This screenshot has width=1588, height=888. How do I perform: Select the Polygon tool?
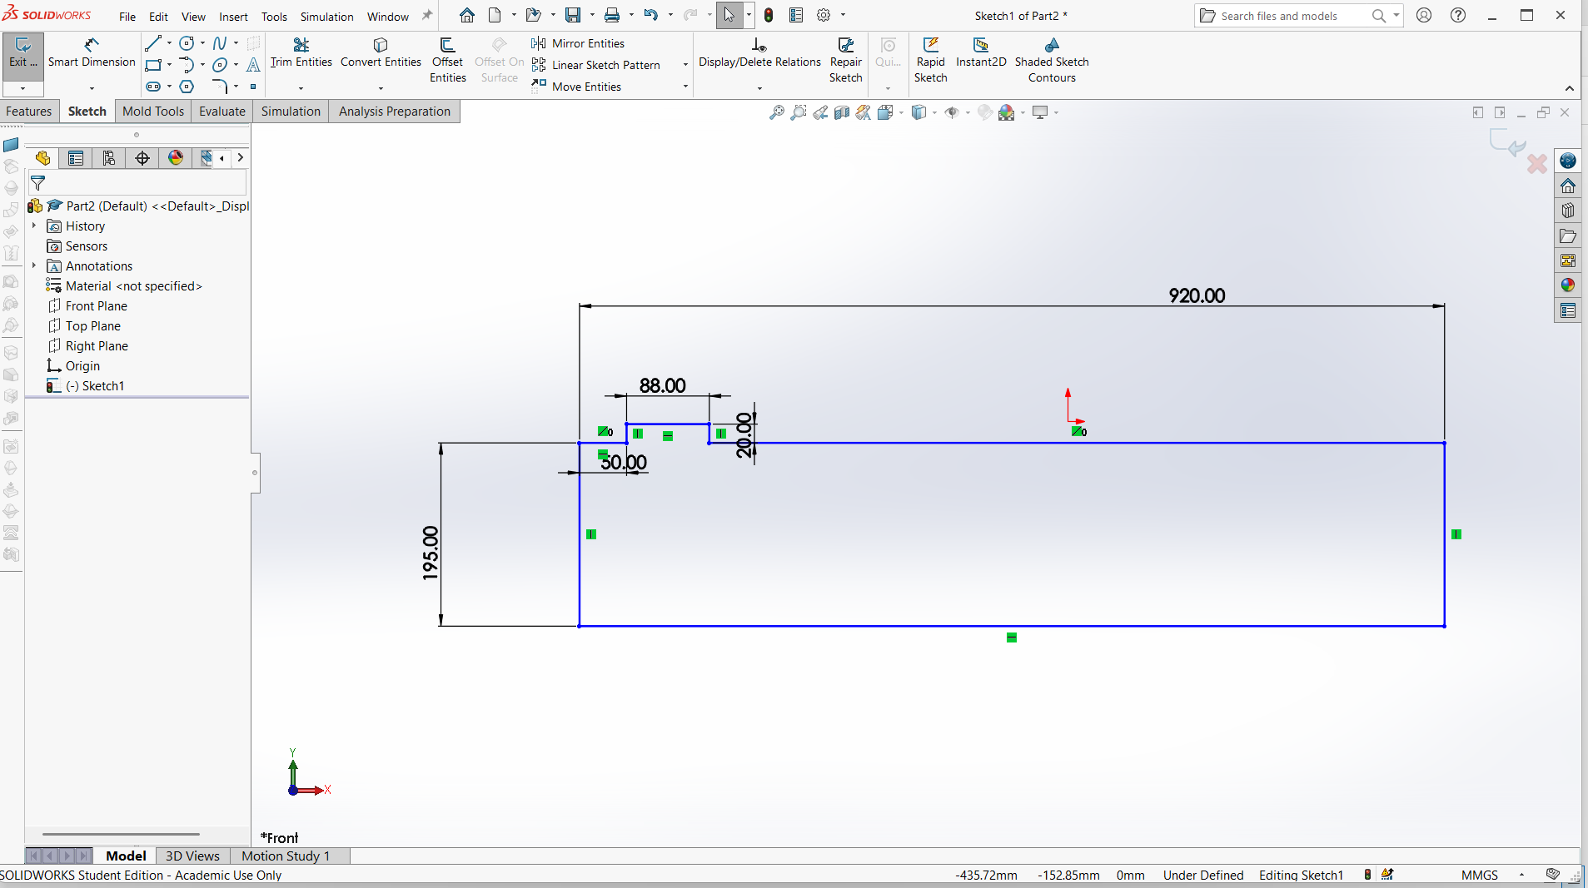click(x=187, y=87)
